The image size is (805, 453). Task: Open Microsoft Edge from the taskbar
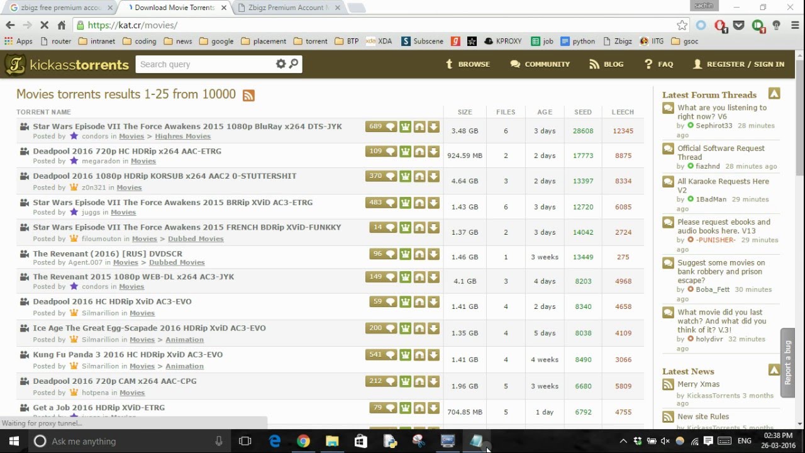[275, 441]
